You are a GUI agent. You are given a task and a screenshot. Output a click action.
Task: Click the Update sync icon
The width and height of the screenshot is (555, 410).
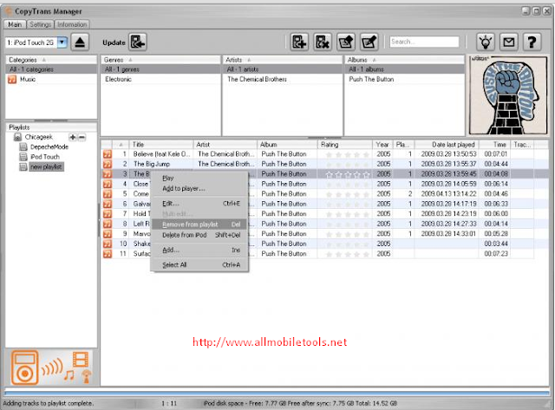pyautogui.click(x=138, y=42)
